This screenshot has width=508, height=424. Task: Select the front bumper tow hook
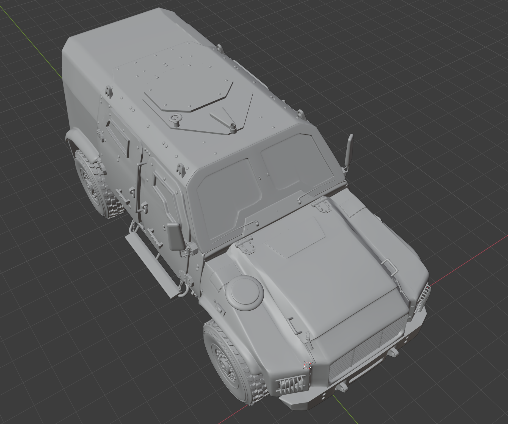click(343, 388)
